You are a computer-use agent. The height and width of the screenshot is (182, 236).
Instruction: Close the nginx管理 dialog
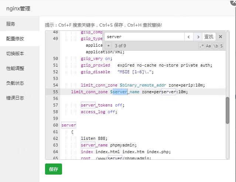click(233, 2)
